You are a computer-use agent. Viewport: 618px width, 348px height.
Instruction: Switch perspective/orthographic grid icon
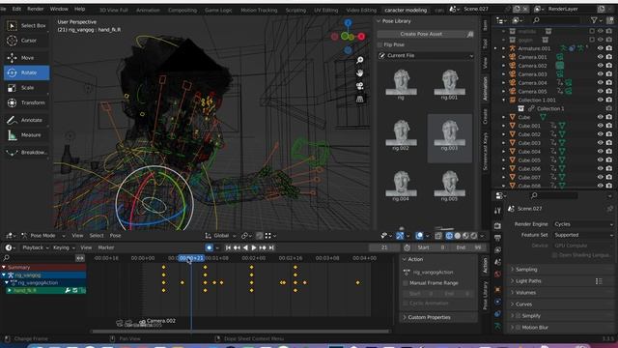tap(359, 99)
